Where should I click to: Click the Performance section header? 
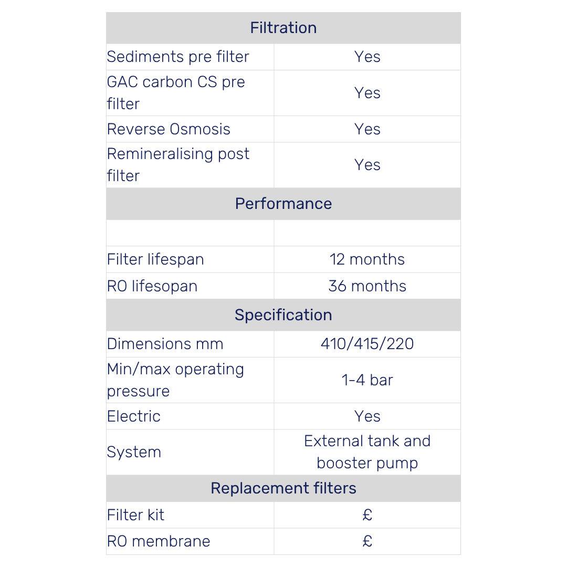tap(283, 204)
